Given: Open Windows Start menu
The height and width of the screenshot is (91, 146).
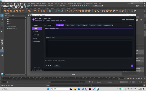Looking at the screenshot, I should [x=48, y=89].
